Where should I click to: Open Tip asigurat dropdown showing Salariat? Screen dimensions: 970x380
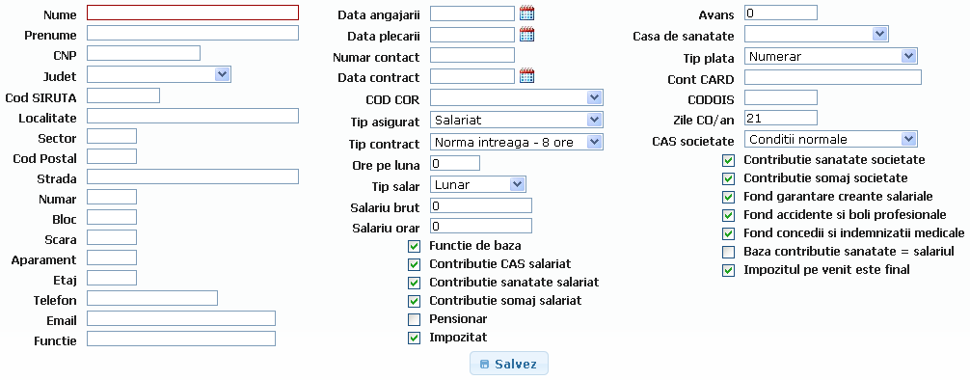click(517, 120)
